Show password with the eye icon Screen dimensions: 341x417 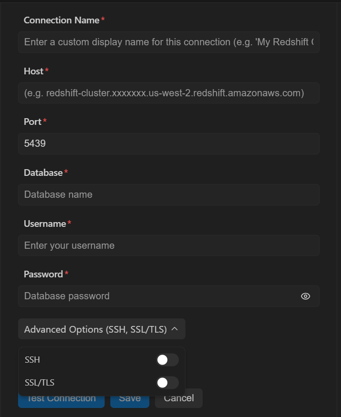305,296
